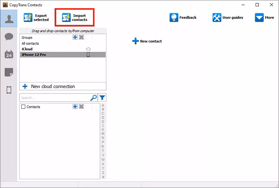Select iPhone 12 Pro source
This screenshot has width=279, height=188.
pyautogui.click(x=33, y=54)
